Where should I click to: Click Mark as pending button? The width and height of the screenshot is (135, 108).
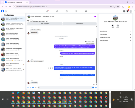[45, 23]
